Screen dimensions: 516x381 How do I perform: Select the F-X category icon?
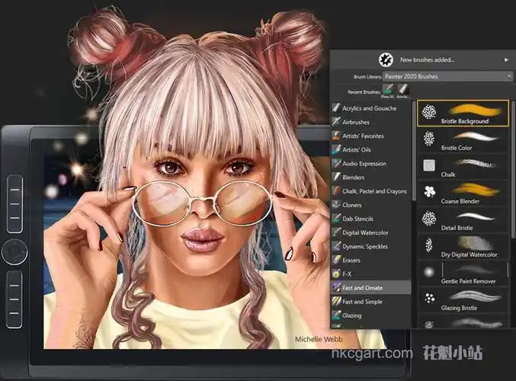tap(335, 274)
